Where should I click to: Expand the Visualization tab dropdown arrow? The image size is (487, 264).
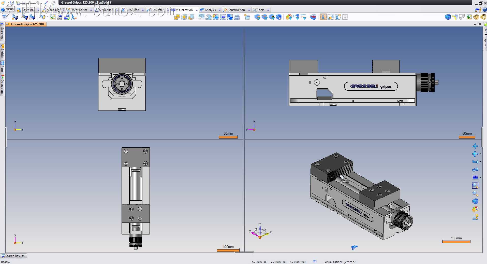tap(197, 10)
